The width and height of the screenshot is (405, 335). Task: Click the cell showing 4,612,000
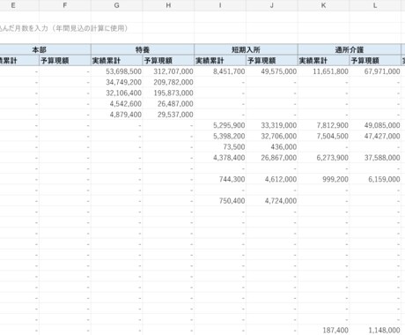click(x=271, y=179)
